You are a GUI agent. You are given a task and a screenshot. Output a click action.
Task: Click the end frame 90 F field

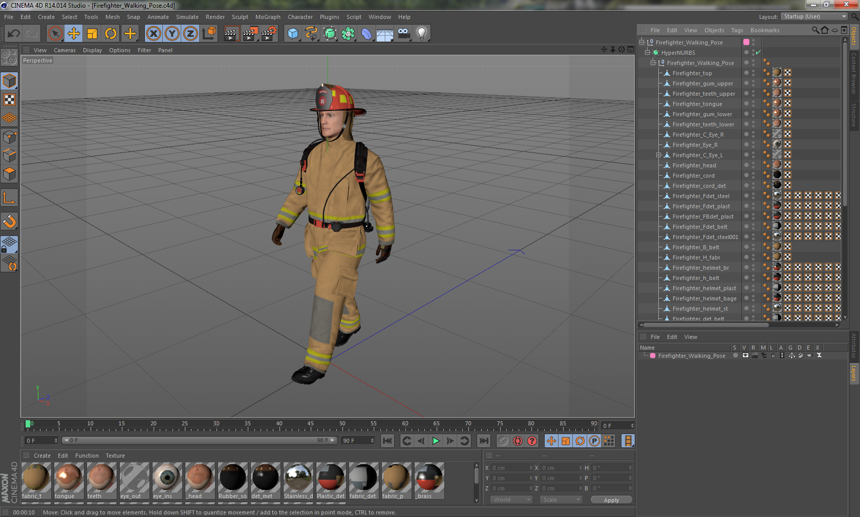tap(358, 440)
